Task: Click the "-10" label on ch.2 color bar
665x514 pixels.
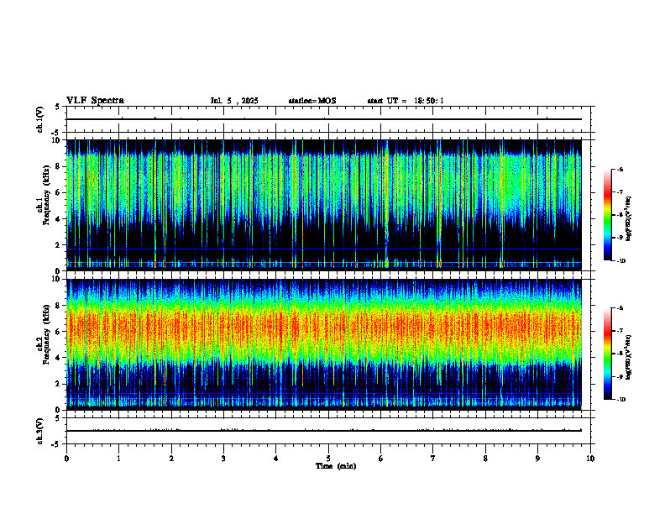Action: point(620,400)
